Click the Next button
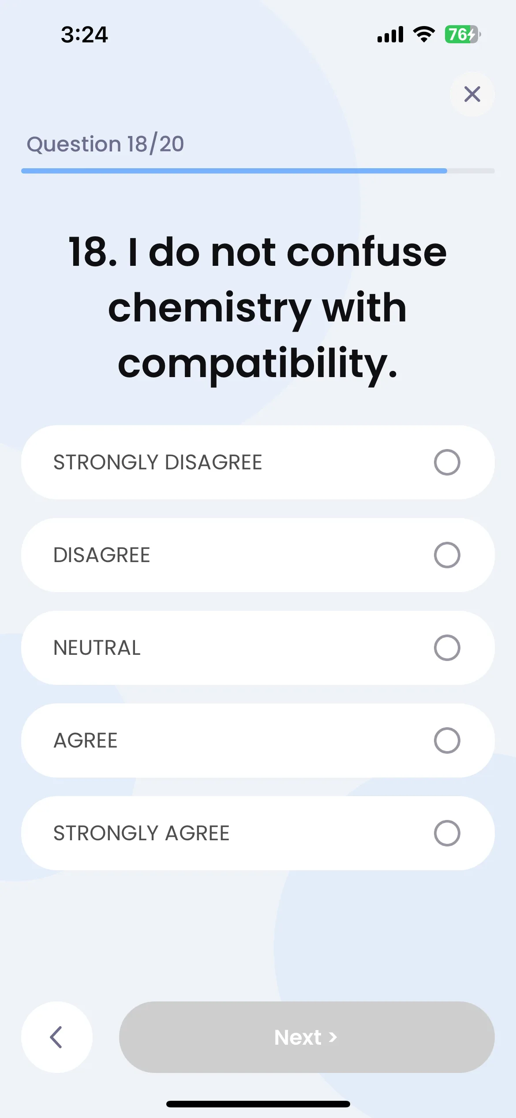516x1118 pixels. [x=307, y=1037]
